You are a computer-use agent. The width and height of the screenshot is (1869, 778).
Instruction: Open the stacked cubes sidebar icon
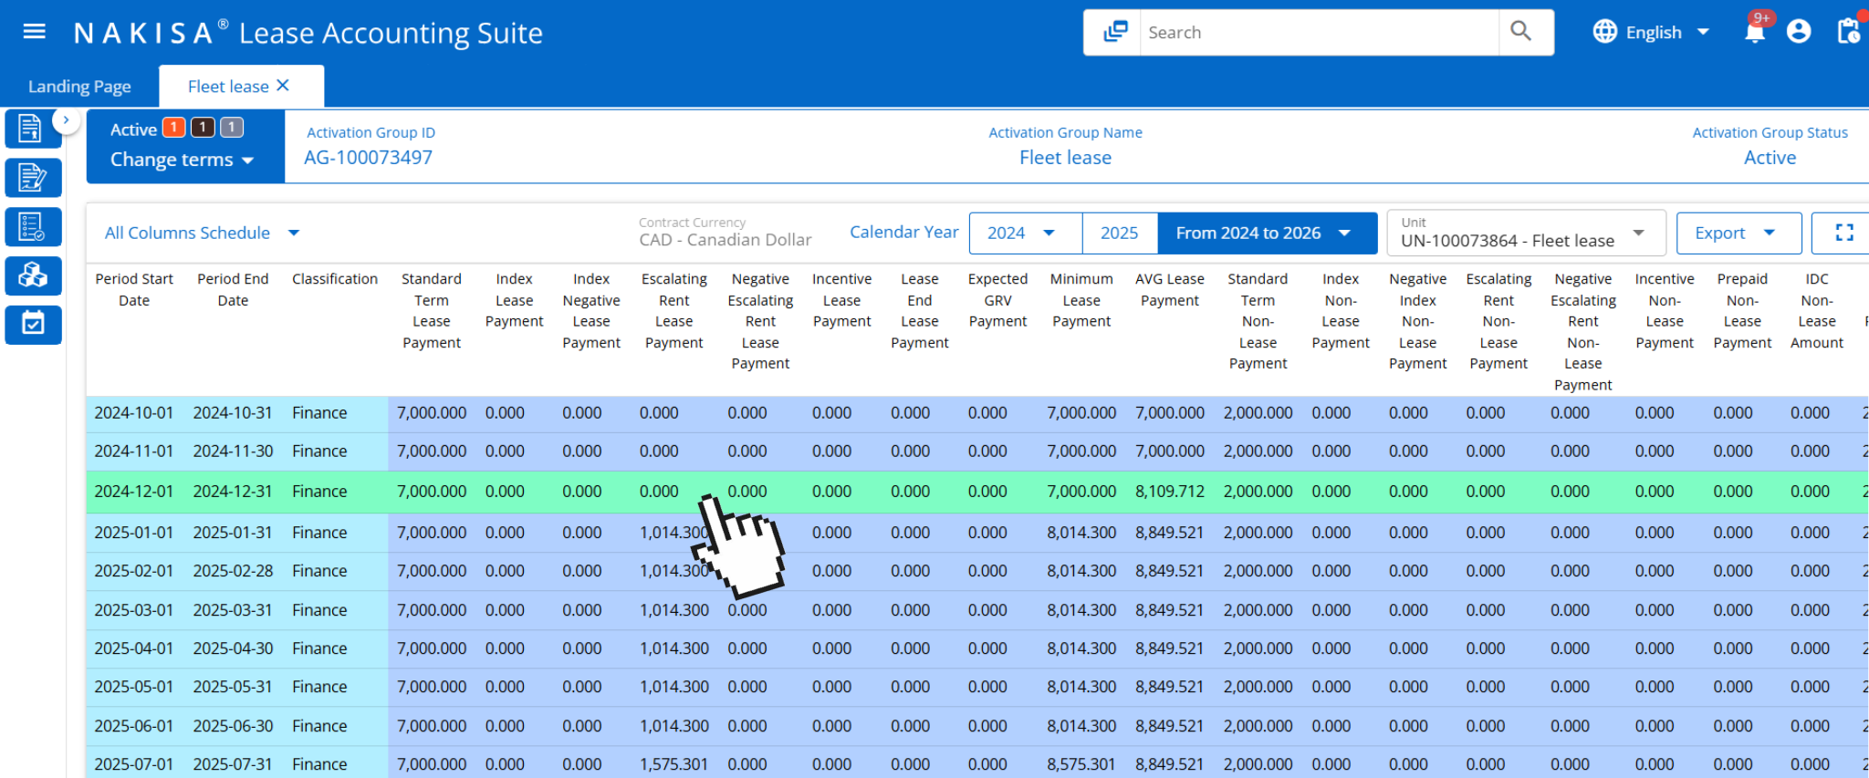click(x=32, y=275)
